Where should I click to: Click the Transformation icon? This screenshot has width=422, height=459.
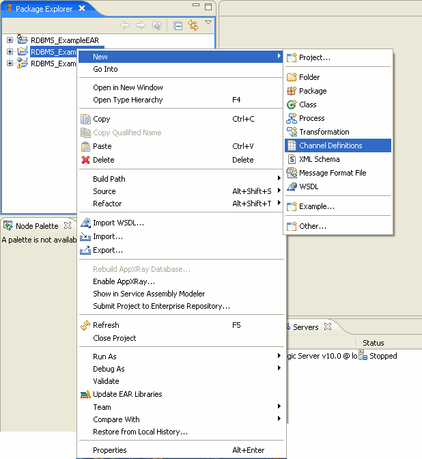(292, 132)
